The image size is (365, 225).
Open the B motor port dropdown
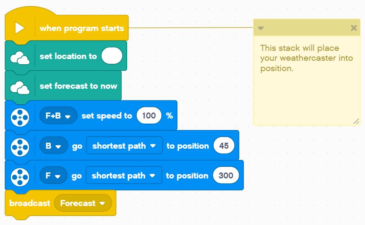(54, 146)
